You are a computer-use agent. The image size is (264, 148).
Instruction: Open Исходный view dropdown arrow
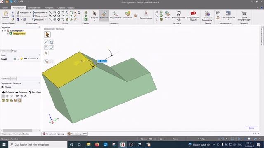click(x=30, y=12)
